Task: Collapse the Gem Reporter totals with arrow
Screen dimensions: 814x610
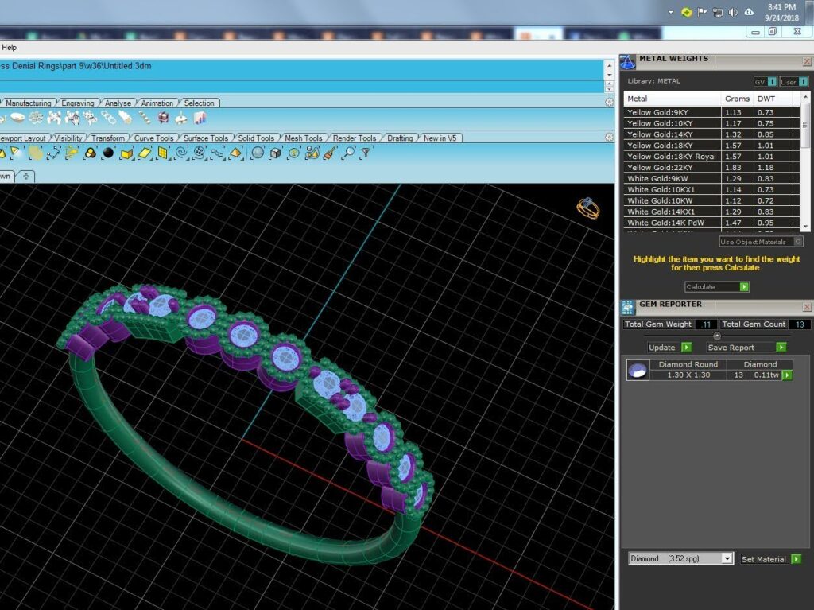Action: coord(717,336)
